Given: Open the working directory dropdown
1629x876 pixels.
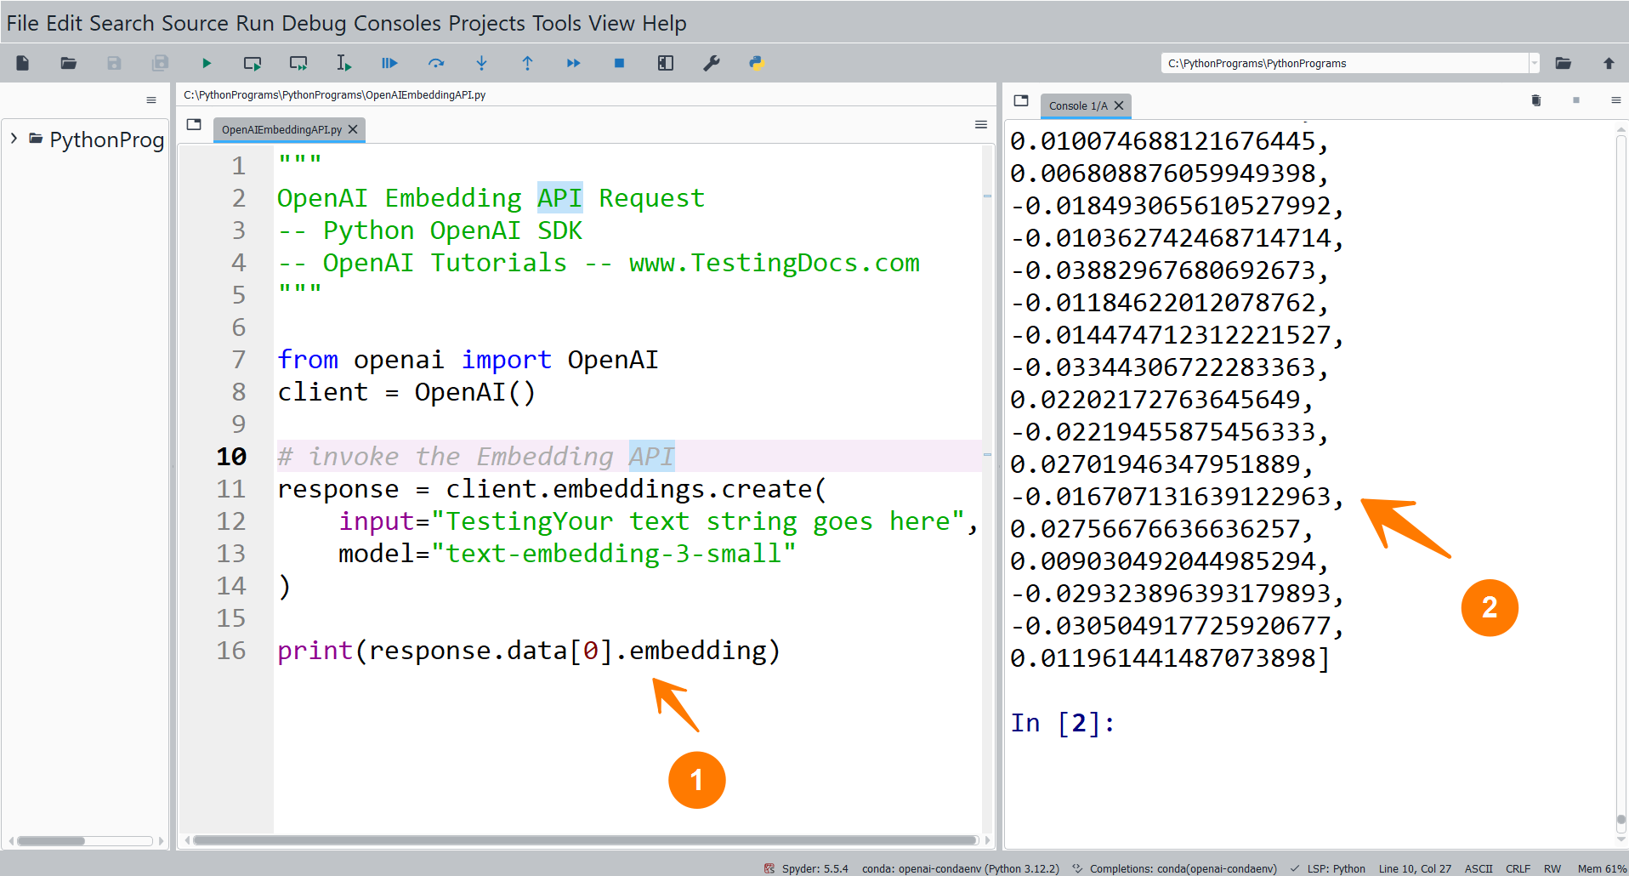Looking at the screenshot, I should pyautogui.click(x=1534, y=63).
